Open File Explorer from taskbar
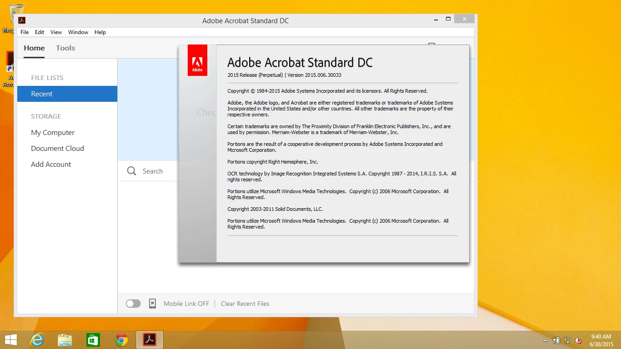Image resolution: width=621 pixels, height=349 pixels. click(x=65, y=340)
